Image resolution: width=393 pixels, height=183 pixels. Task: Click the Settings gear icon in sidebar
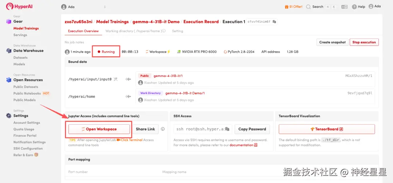point(9,116)
